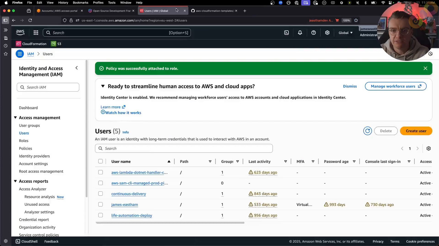Open the Firefox Bookmarks menu
The height and width of the screenshot is (246, 439).
pyautogui.click(x=81, y=2)
